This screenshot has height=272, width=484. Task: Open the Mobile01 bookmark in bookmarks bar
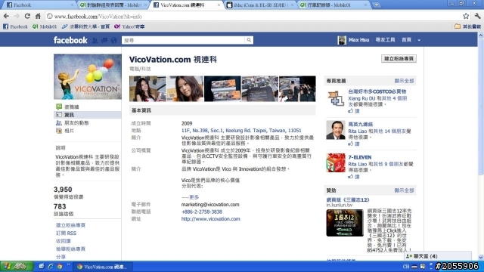[x=45, y=26]
